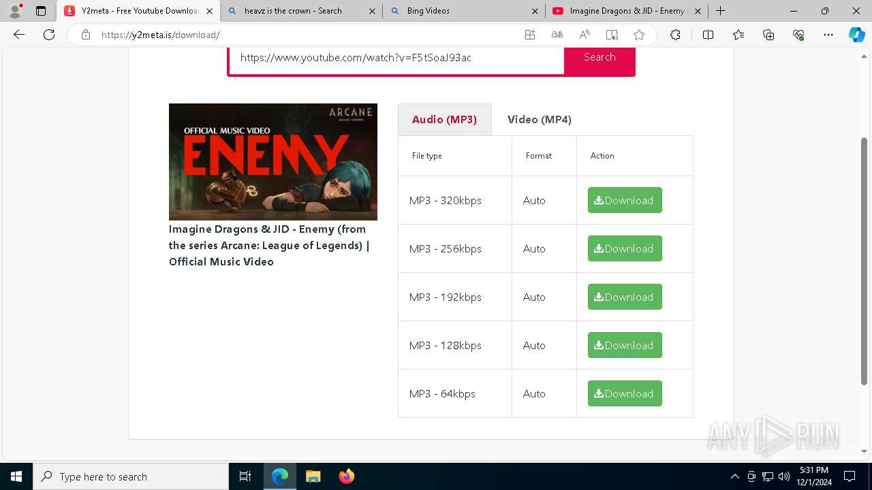
Task: Download the MP3 192kbps file
Action: [x=625, y=297]
